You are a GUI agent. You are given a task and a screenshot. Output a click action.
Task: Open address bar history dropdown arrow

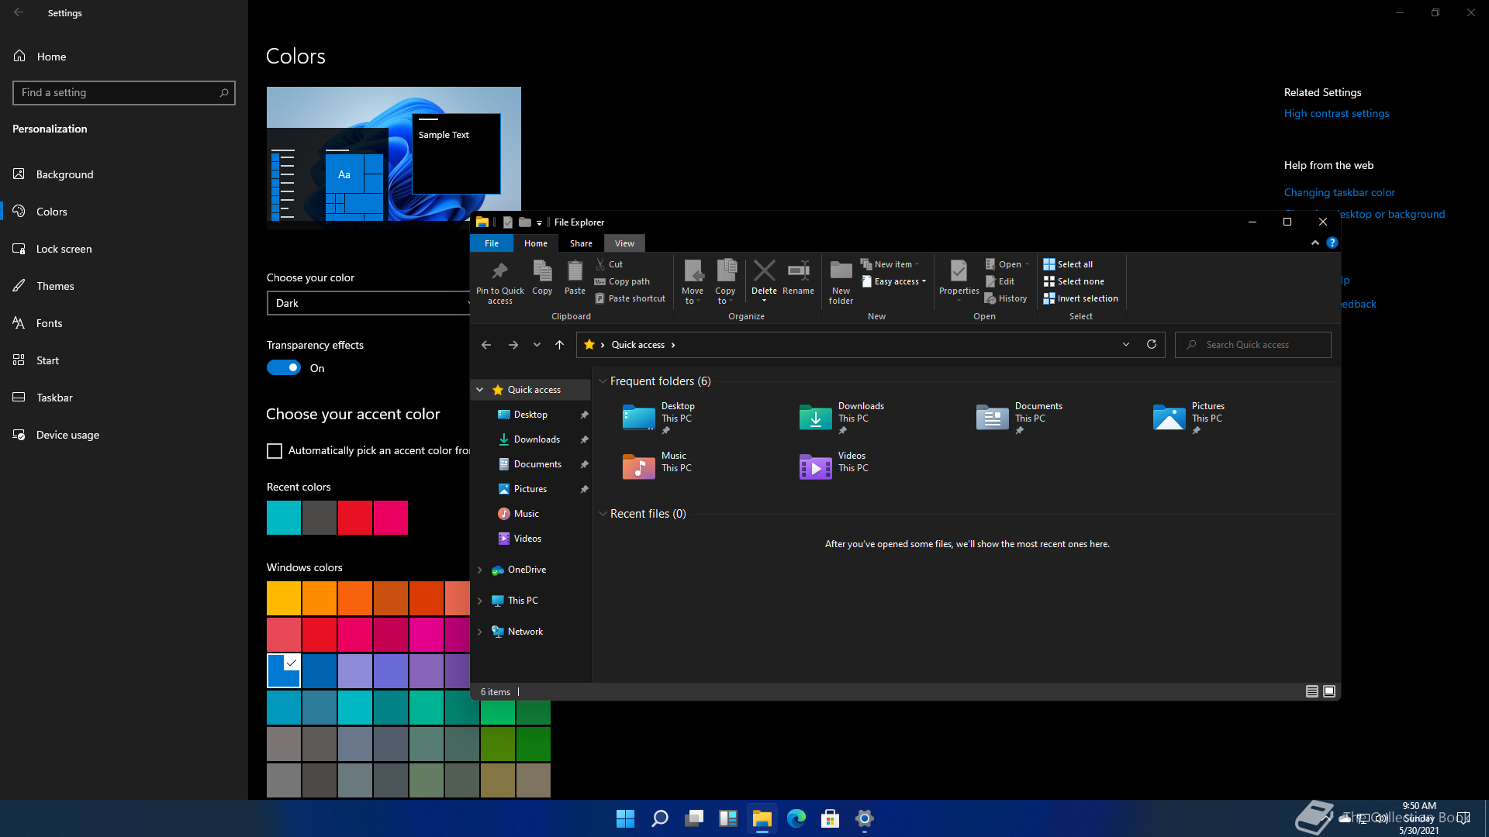tap(1126, 344)
